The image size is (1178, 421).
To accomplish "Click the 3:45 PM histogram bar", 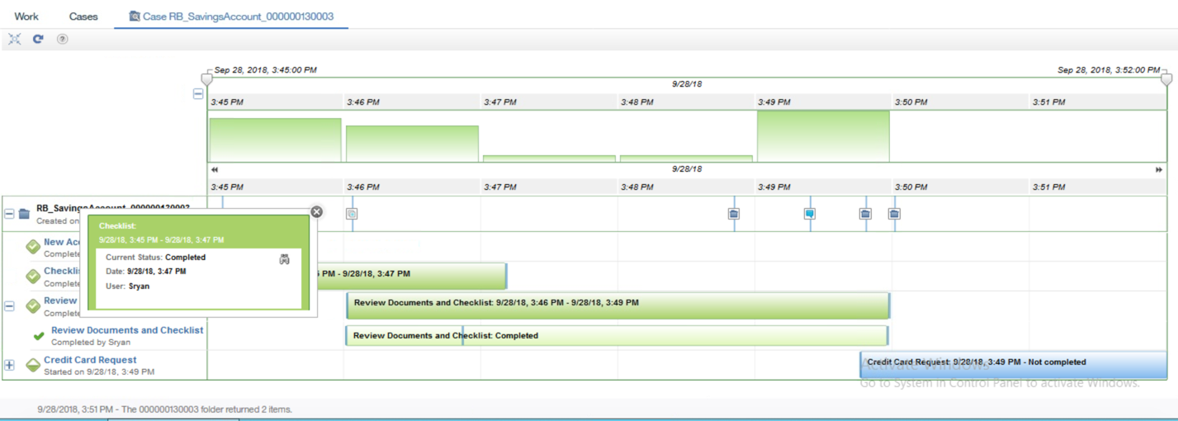I will pyautogui.click(x=275, y=140).
